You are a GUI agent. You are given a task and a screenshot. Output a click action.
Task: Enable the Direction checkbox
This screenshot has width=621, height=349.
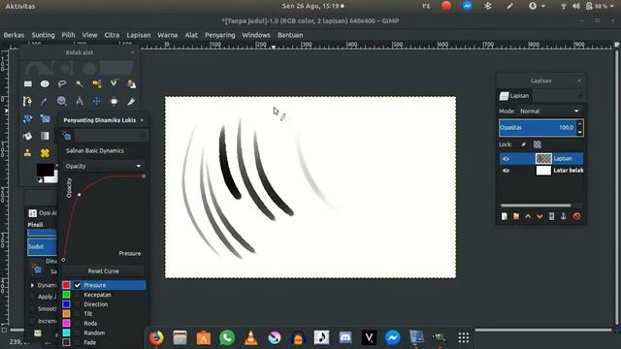(78, 304)
